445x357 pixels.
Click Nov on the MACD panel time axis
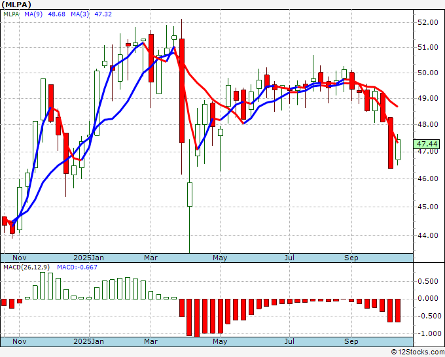point(19,341)
